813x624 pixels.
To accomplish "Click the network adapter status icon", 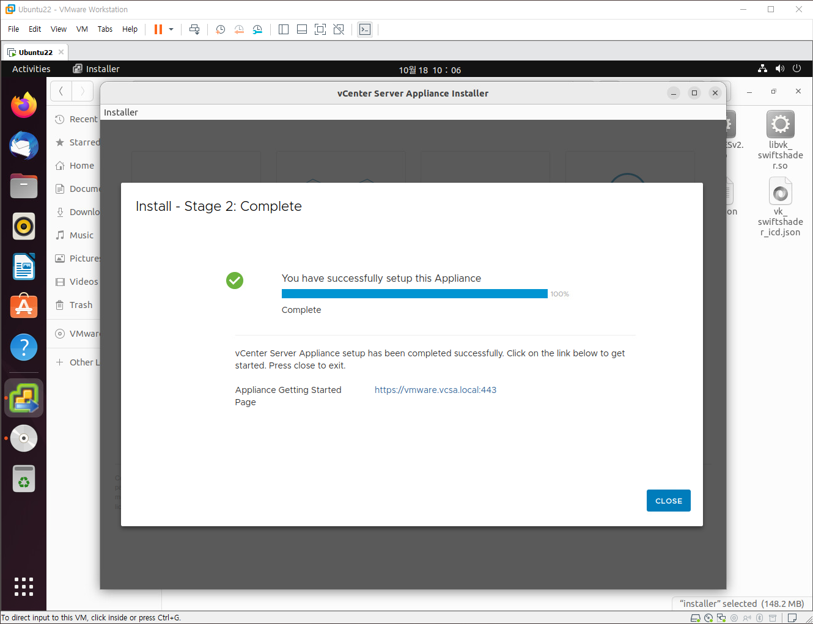I will coord(721,618).
